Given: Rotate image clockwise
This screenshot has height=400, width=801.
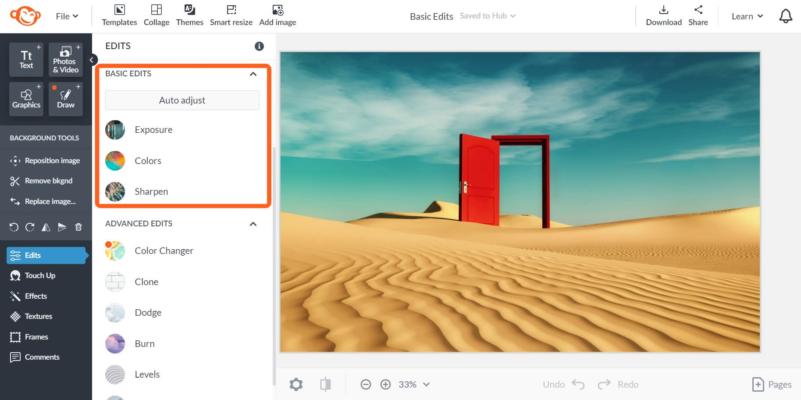Looking at the screenshot, I should pos(30,227).
